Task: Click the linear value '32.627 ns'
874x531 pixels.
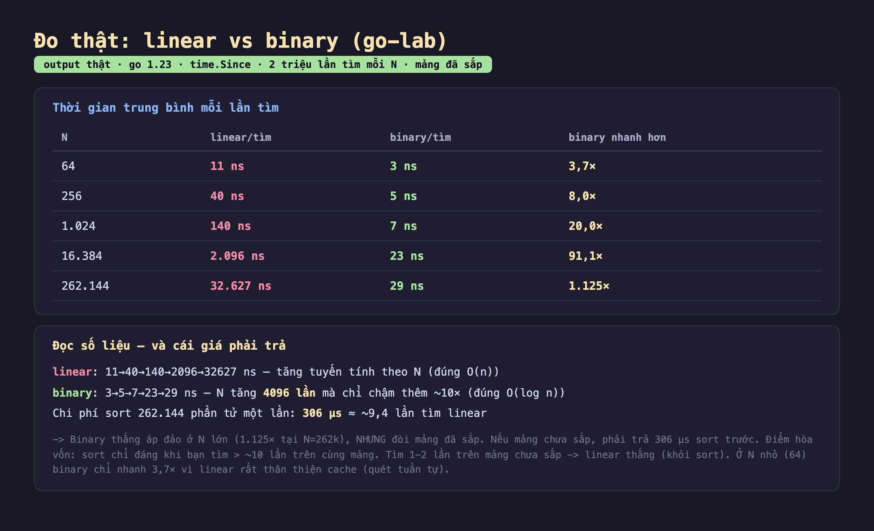Action: coord(241,286)
